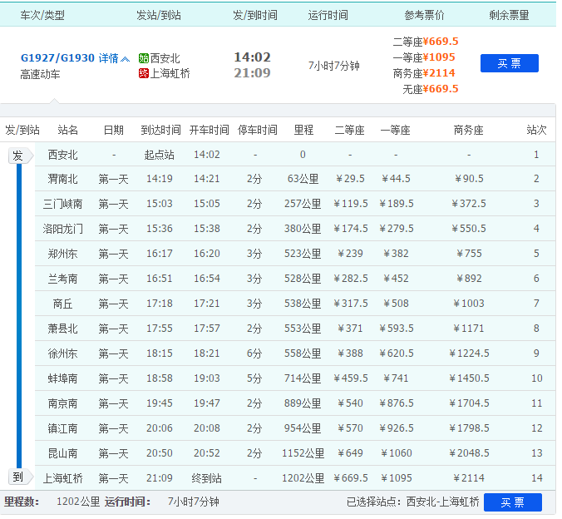Click 南京南 second-class price ¥540
The height and width of the screenshot is (519, 562).
pos(350,403)
